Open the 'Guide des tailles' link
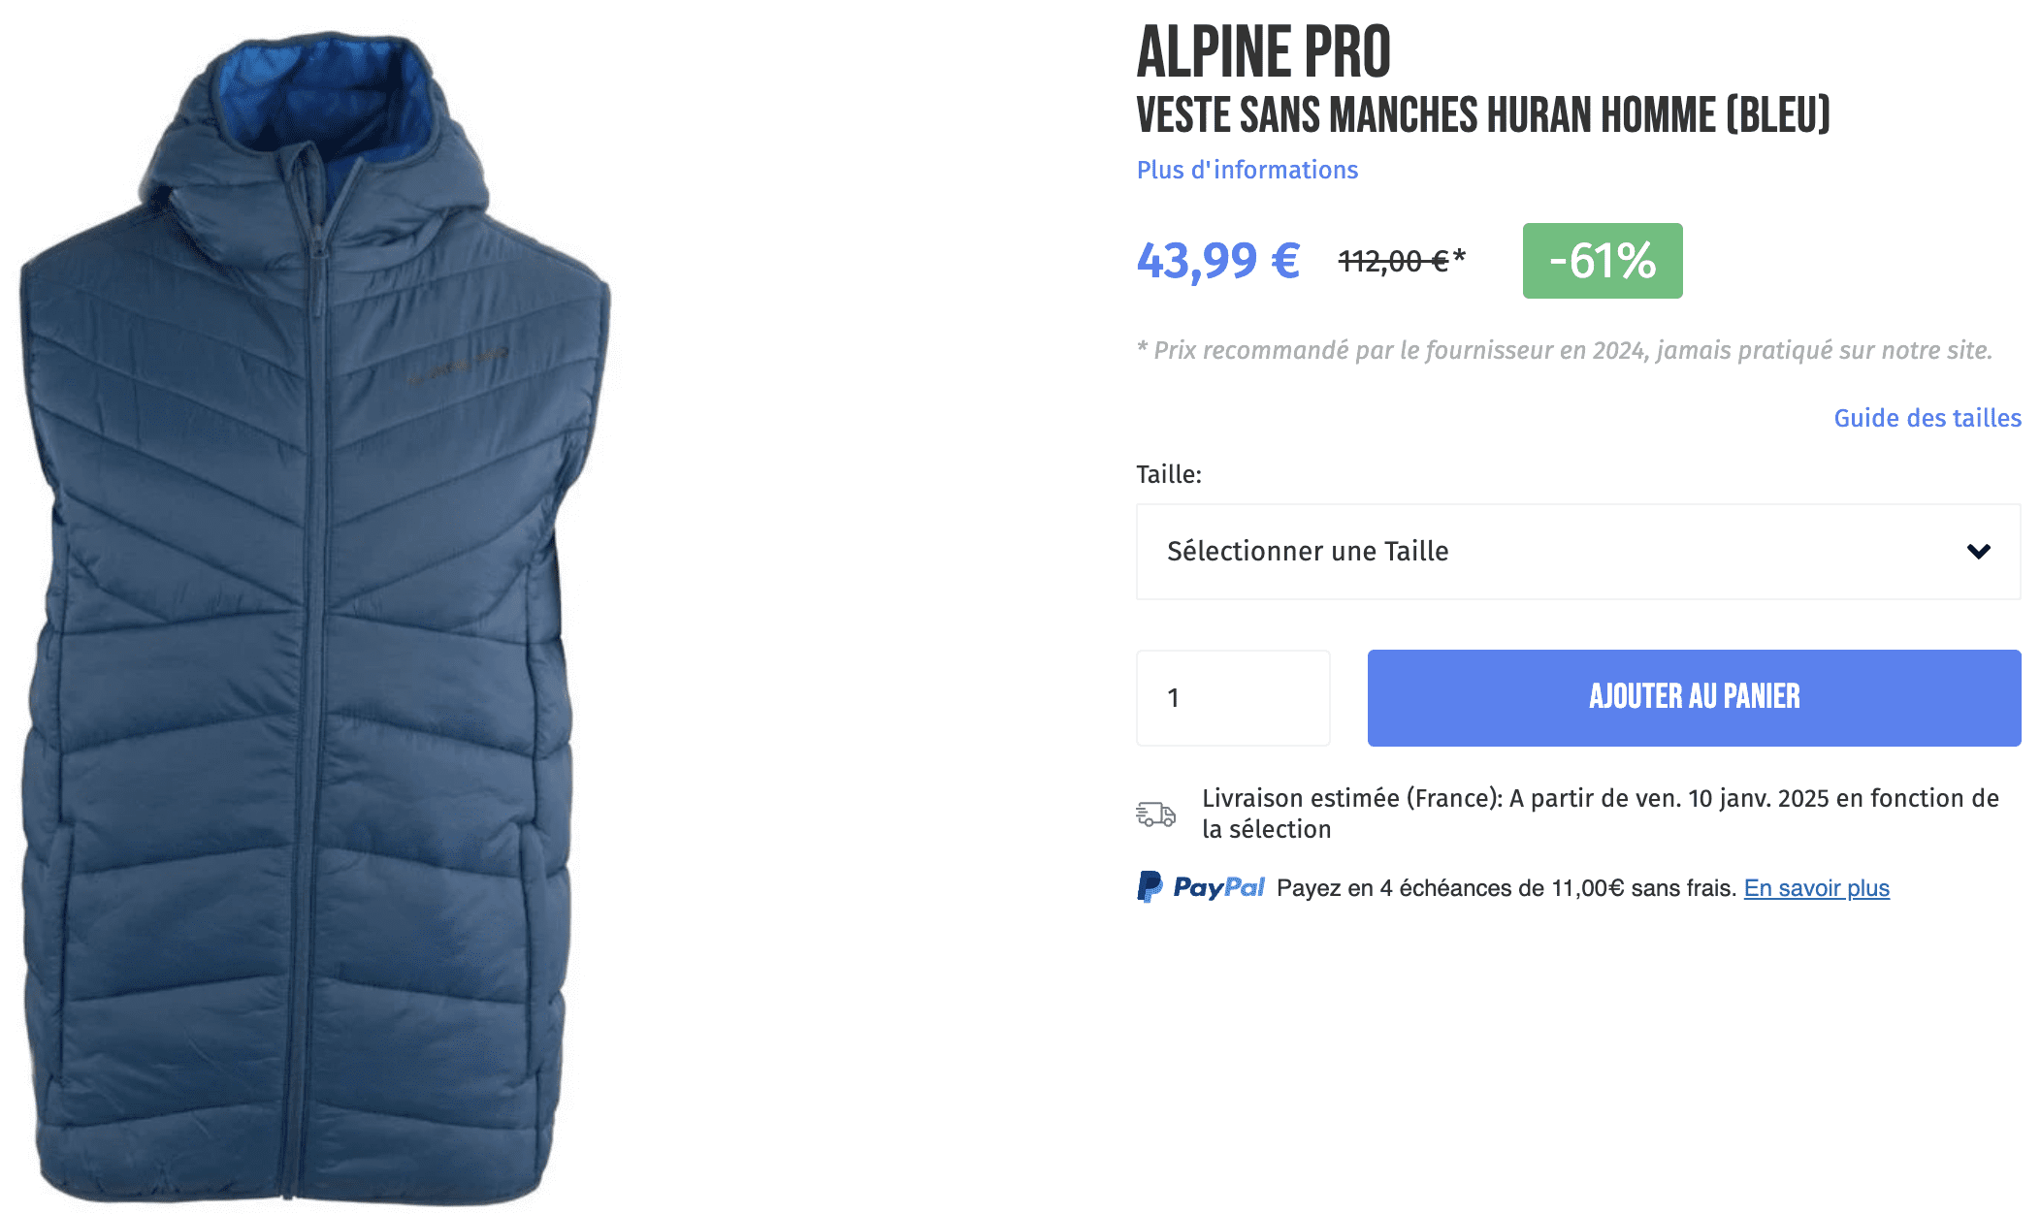2041x1214 pixels. click(x=1927, y=418)
